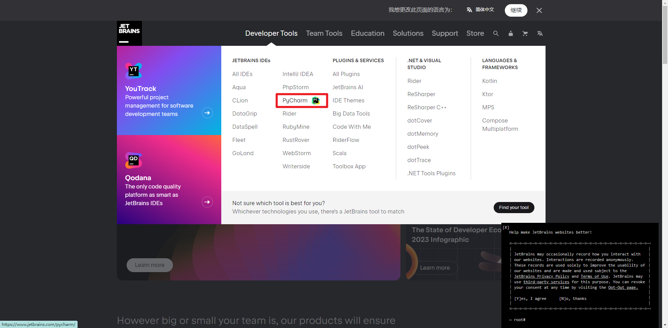Open the dotCover link
668x328 pixels.
coord(420,120)
